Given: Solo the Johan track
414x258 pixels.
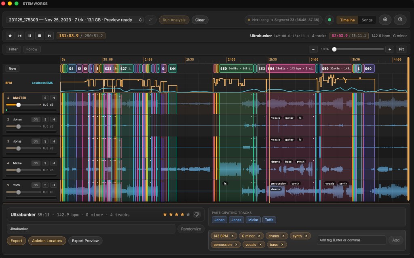Looking at the screenshot, I should (45, 120).
